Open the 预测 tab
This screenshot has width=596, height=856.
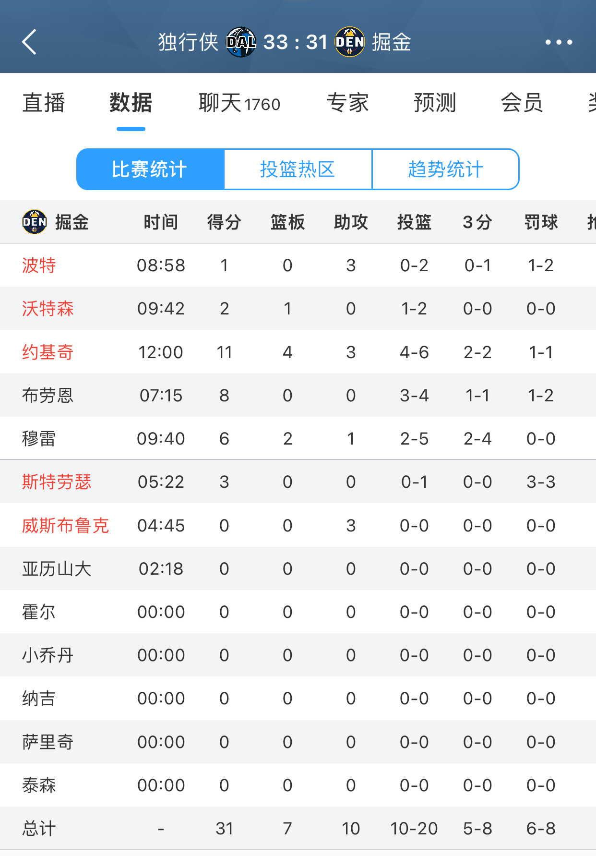click(x=435, y=103)
